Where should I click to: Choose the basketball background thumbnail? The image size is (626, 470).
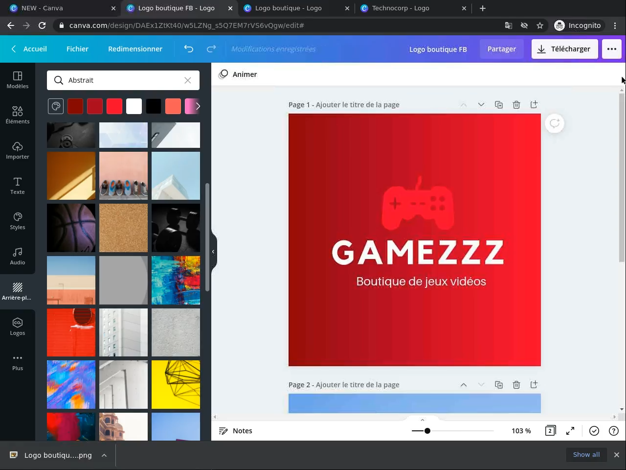[x=71, y=228]
